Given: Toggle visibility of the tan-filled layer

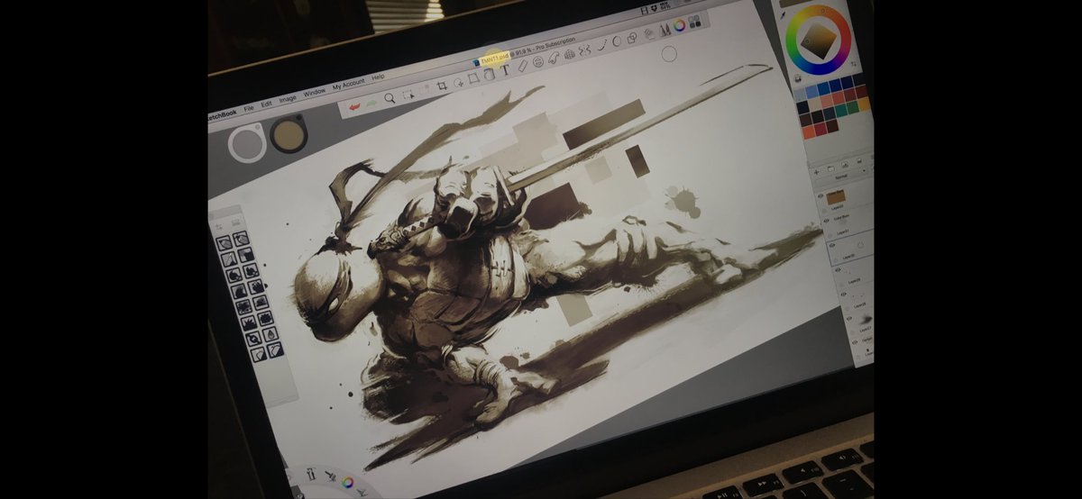Looking at the screenshot, I should [821, 195].
